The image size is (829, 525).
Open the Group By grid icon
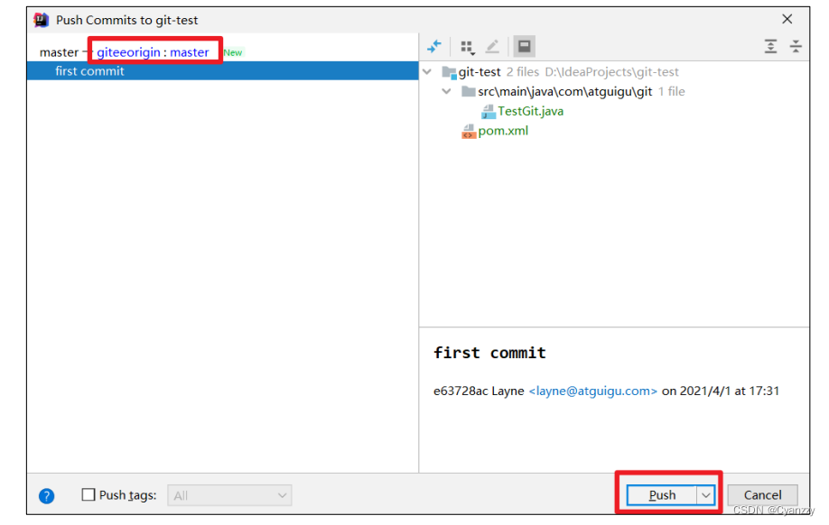click(x=468, y=48)
